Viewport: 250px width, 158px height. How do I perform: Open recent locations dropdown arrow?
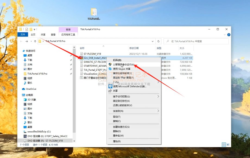pos(31,41)
